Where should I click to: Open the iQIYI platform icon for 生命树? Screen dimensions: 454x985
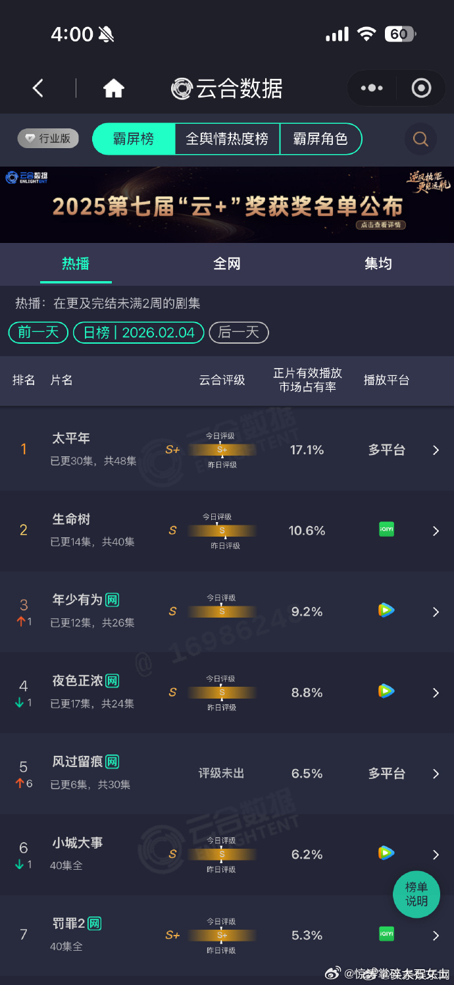tap(386, 529)
